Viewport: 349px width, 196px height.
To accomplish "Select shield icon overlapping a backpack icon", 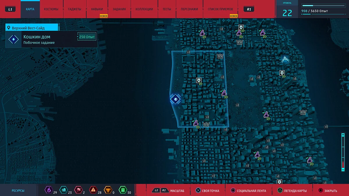I will [x=241, y=27].
